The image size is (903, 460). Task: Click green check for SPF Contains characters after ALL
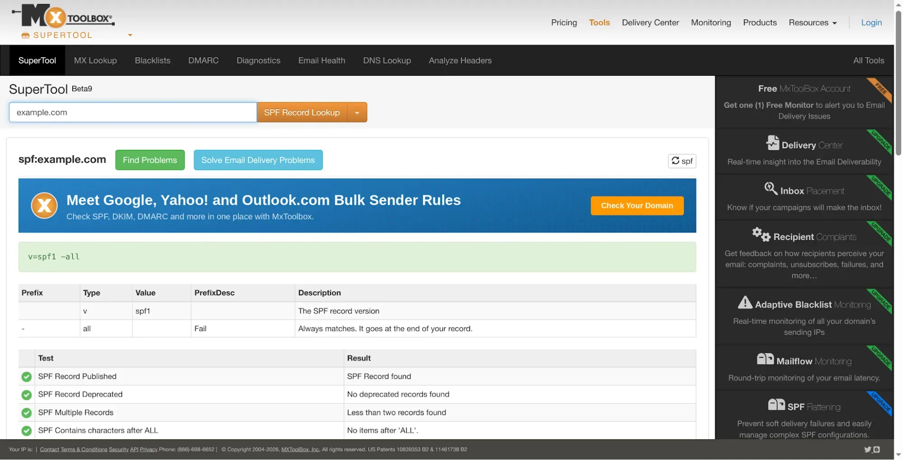pos(27,431)
